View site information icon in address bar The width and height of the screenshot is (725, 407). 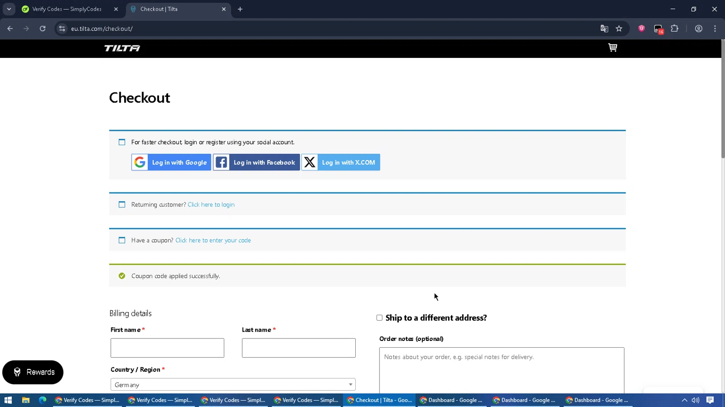(x=62, y=28)
